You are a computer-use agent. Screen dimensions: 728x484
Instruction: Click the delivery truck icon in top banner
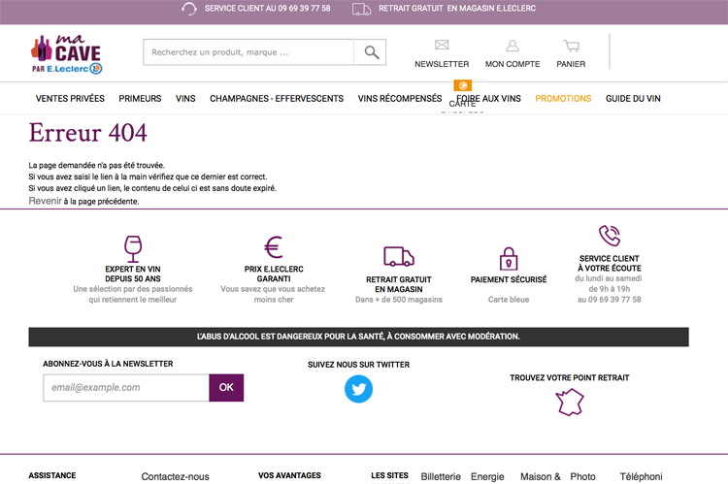[362, 9]
